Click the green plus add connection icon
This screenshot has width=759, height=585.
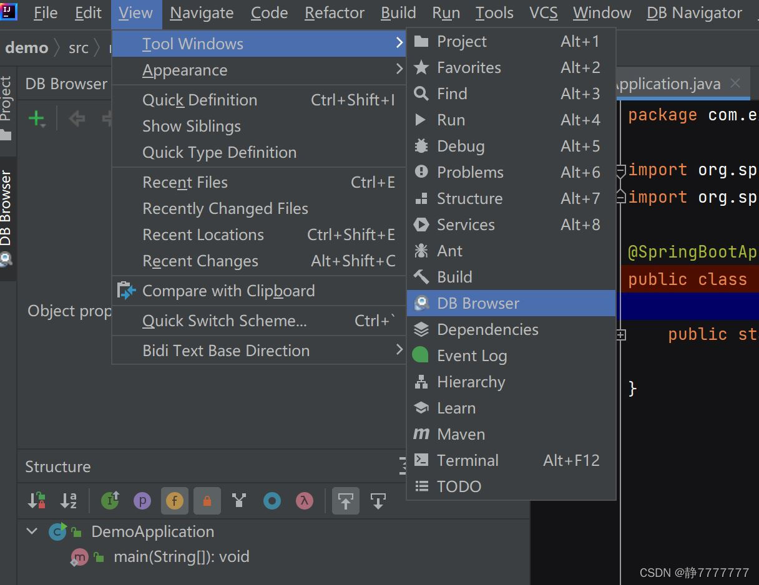pos(37,118)
